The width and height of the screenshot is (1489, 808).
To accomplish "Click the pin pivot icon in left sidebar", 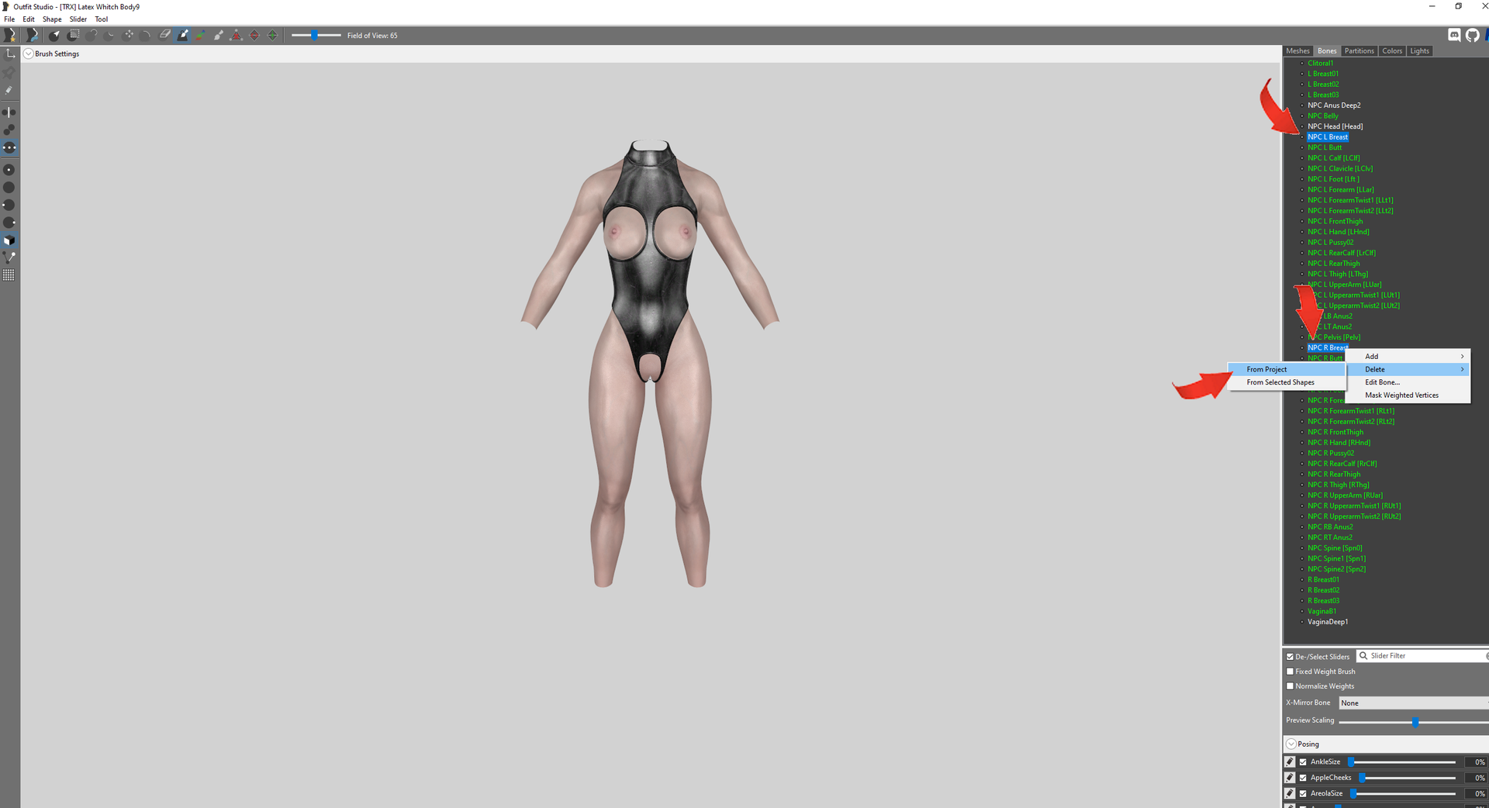I will [x=9, y=72].
